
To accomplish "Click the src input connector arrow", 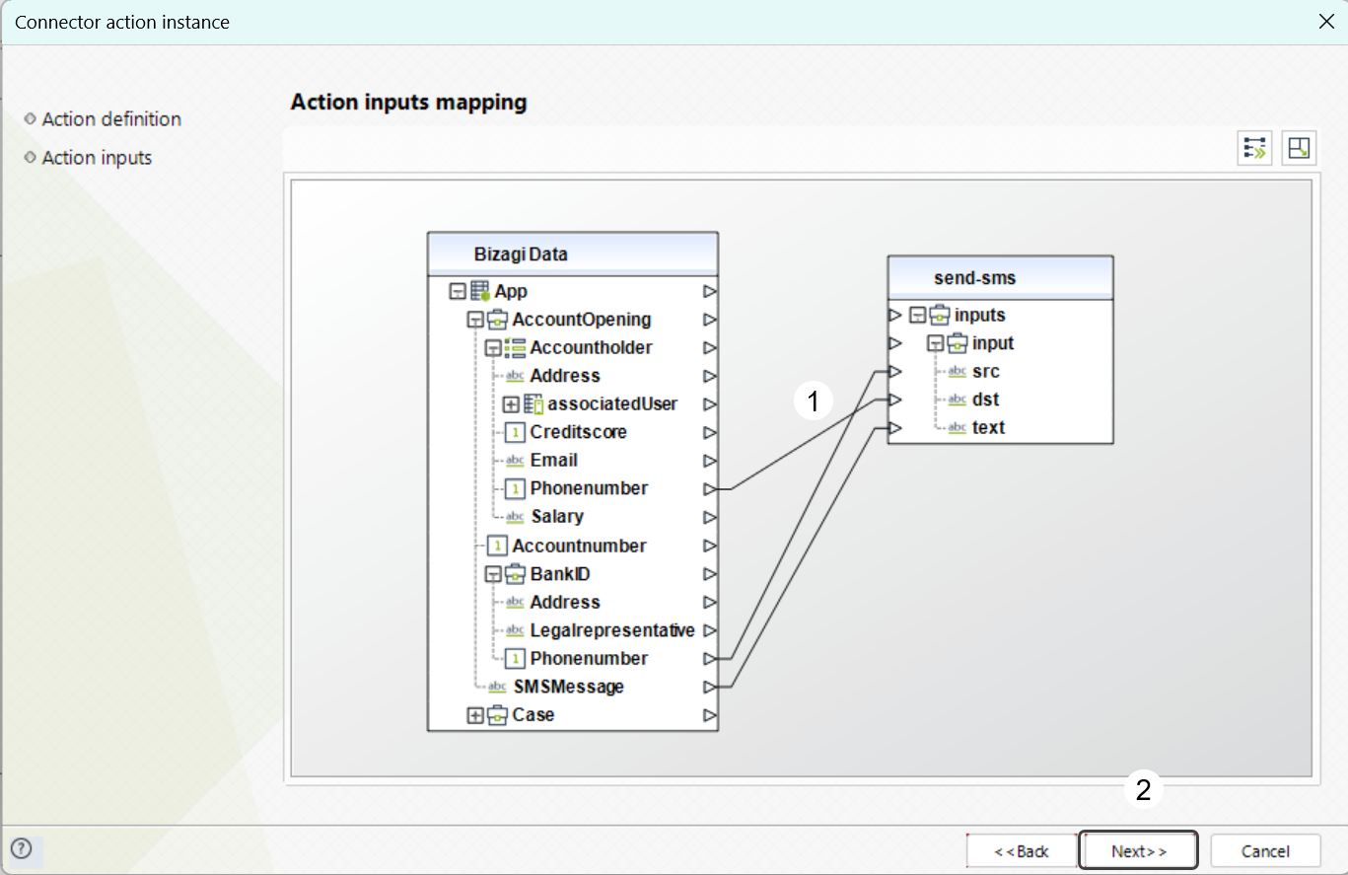I will 895,372.
